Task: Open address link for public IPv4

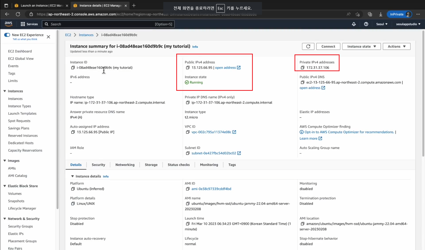Action: point(228,68)
